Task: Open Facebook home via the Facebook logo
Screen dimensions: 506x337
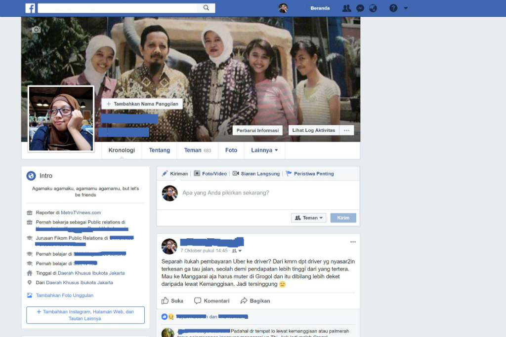Action: 30,8
